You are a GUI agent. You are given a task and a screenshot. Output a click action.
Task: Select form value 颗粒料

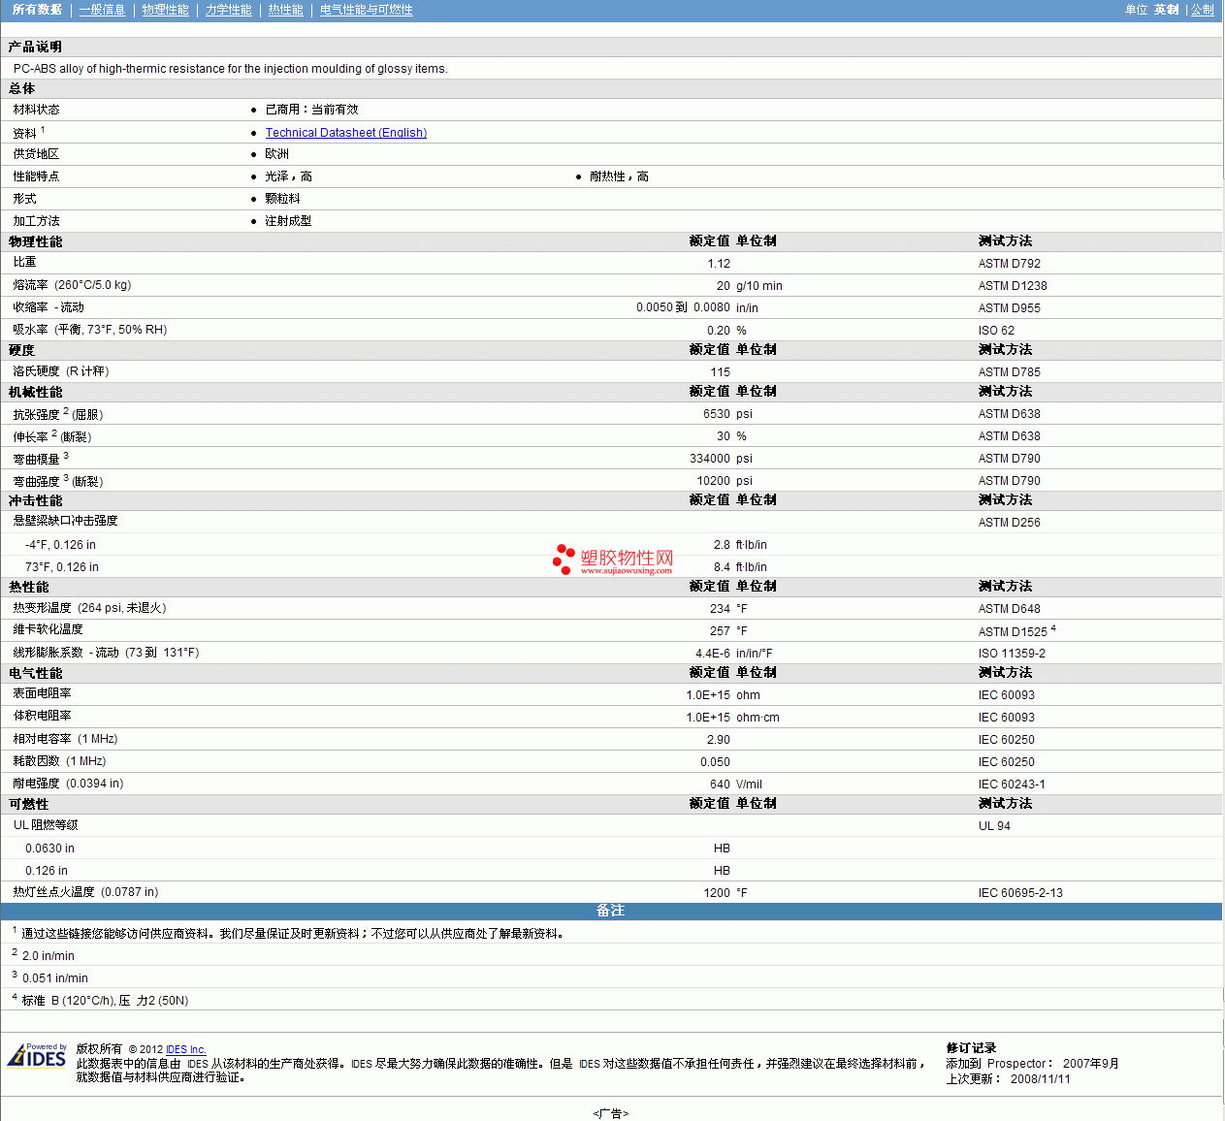click(282, 199)
